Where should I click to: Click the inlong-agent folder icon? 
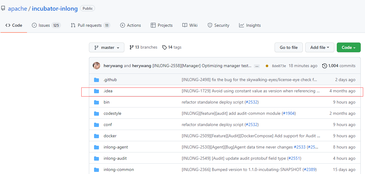(96, 147)
